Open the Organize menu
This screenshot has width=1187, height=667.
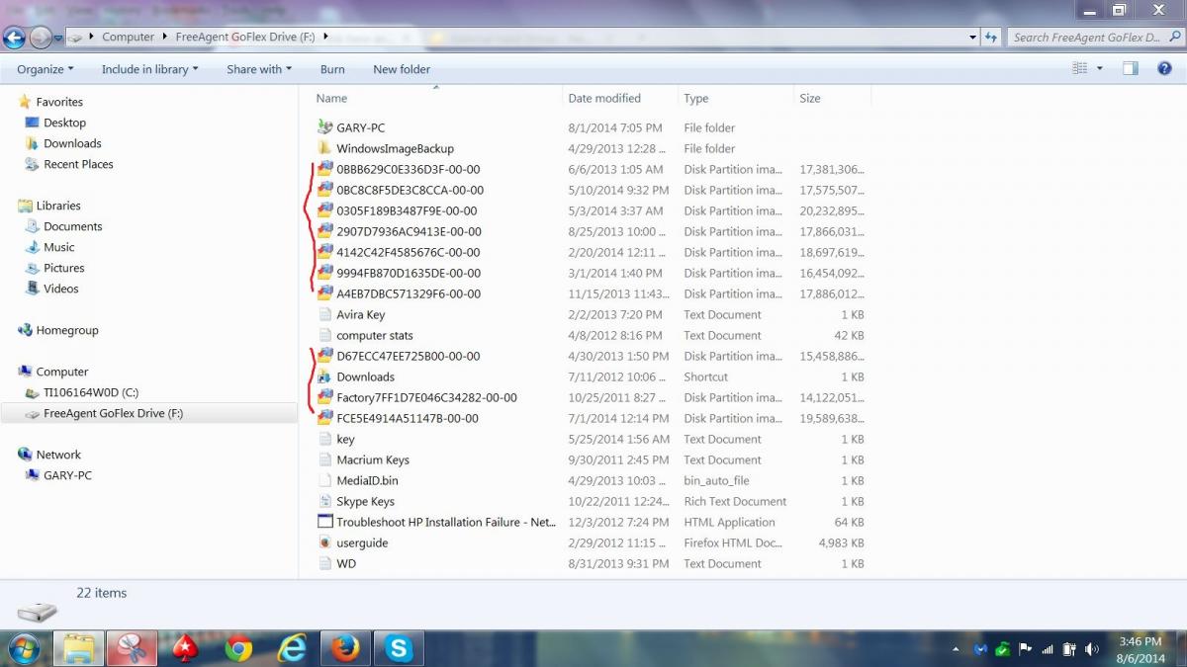pyautogui.click(x=46, y=69)
